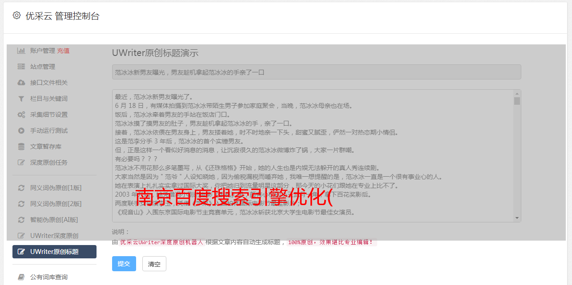Click the server icon for 站点管理
This screenshot has width=572, height=285.
(x=21, y=67)
